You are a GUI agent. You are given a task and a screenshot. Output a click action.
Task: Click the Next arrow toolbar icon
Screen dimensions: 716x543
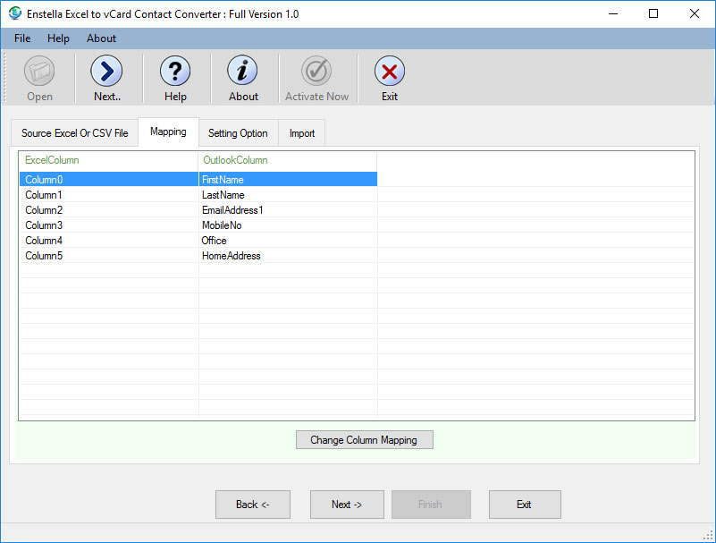(x=107, y=72)
